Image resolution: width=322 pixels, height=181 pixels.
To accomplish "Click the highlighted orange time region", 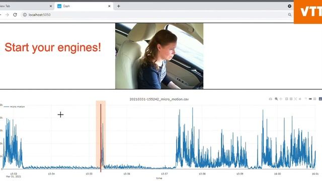I will point(101,135).
